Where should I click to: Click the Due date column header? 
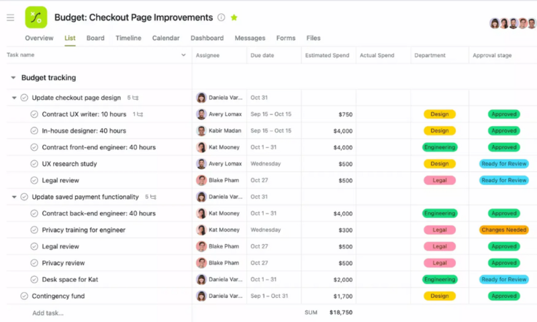click(262, 55)
